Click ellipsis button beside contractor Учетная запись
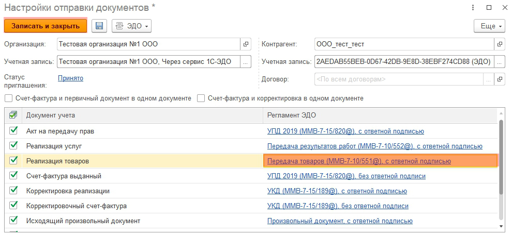 click(500, 62)
